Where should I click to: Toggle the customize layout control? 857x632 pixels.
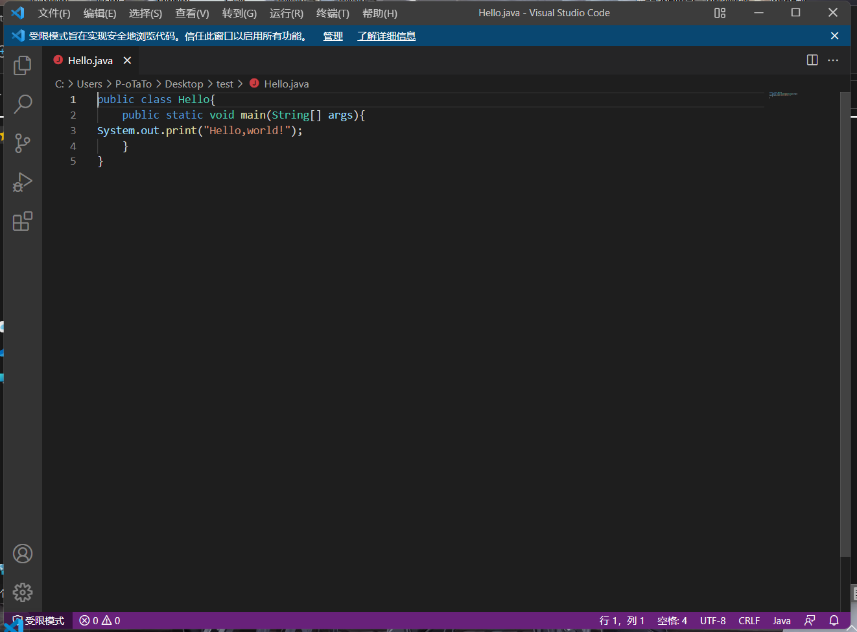pyautogui.click(x=720, y=13)
